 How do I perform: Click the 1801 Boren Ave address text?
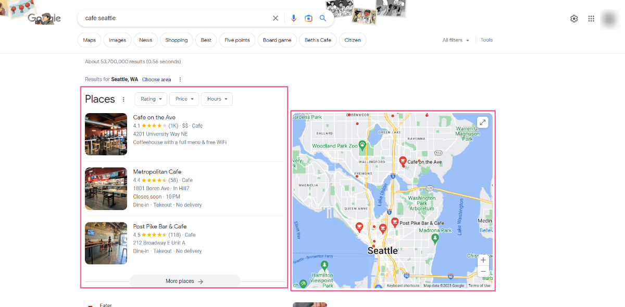point(151,189)
